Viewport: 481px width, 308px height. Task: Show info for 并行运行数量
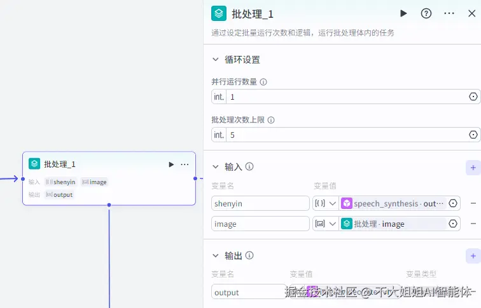[x=263, y=82]
